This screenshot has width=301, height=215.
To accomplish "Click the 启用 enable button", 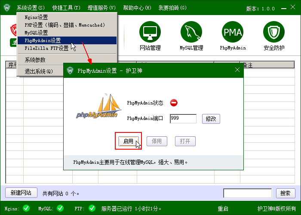I will tap(128, 141).
